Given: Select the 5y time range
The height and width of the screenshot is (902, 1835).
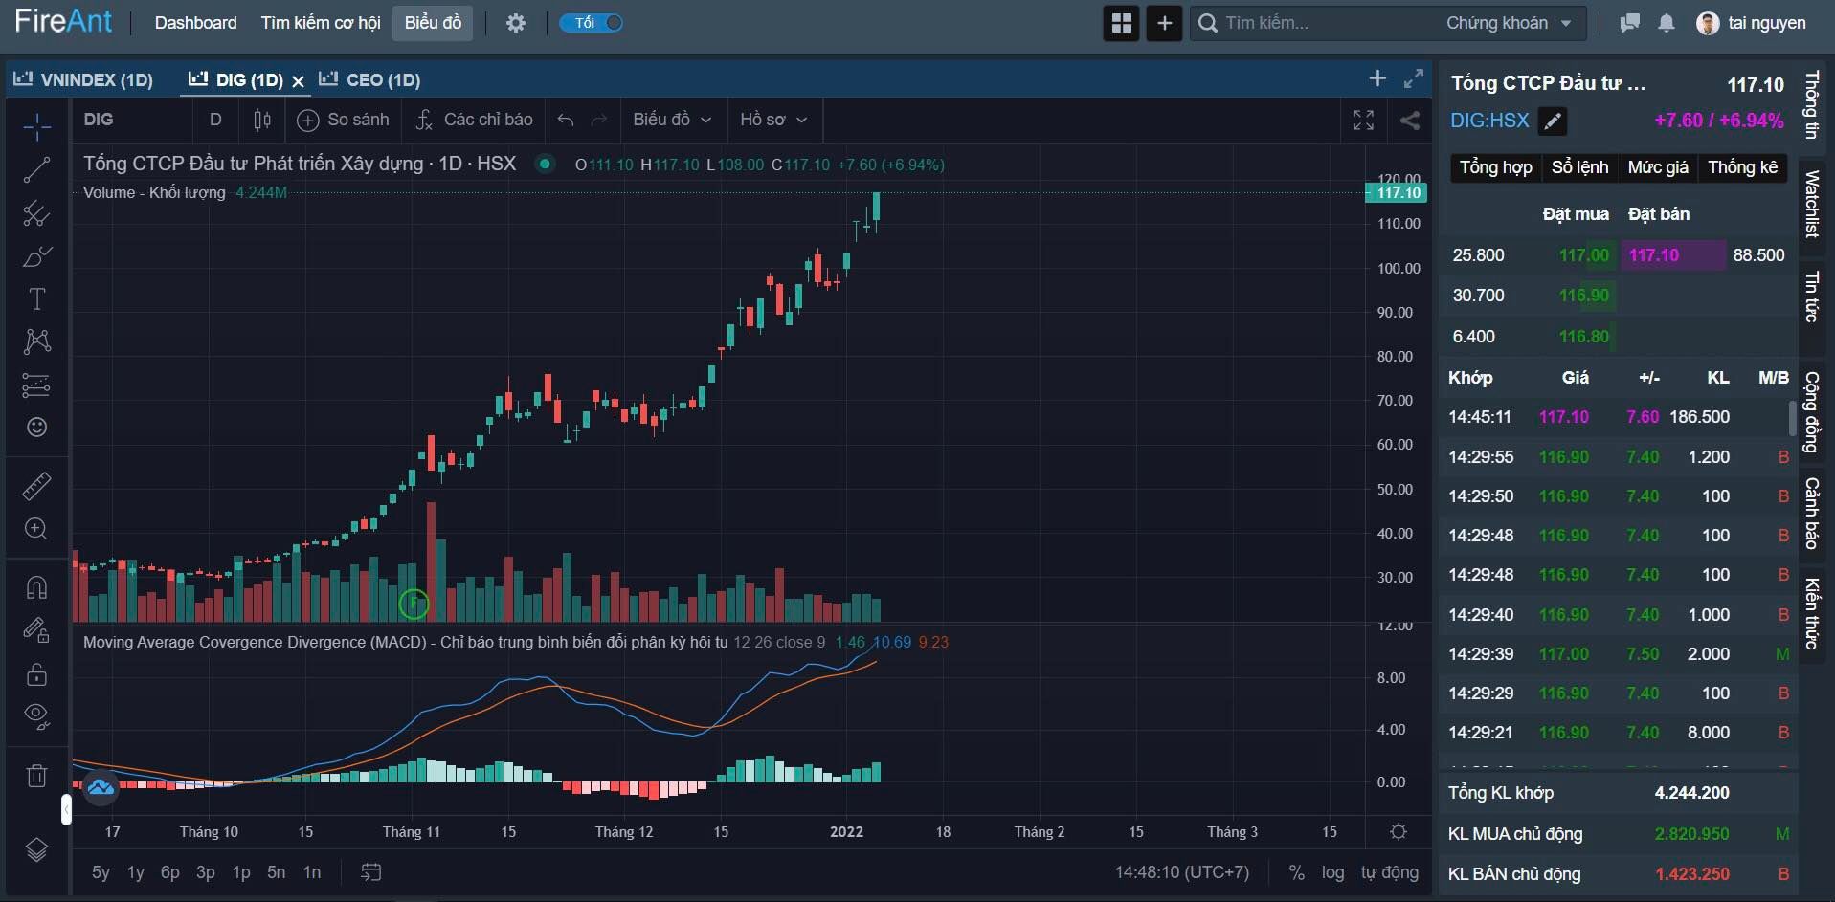Looking at the screenshot, I should coord(101,872).
